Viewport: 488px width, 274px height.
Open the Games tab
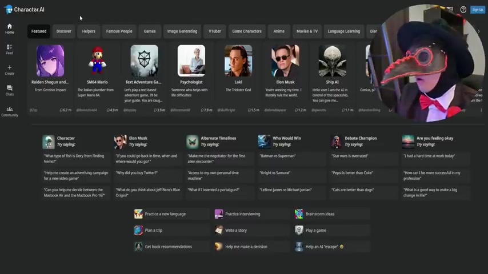(x=150, y=31)
